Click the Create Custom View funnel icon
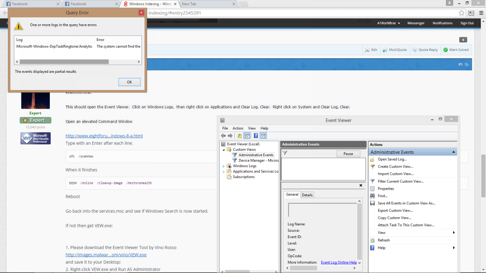Screen dimensions: 486x273 point(373,167)
